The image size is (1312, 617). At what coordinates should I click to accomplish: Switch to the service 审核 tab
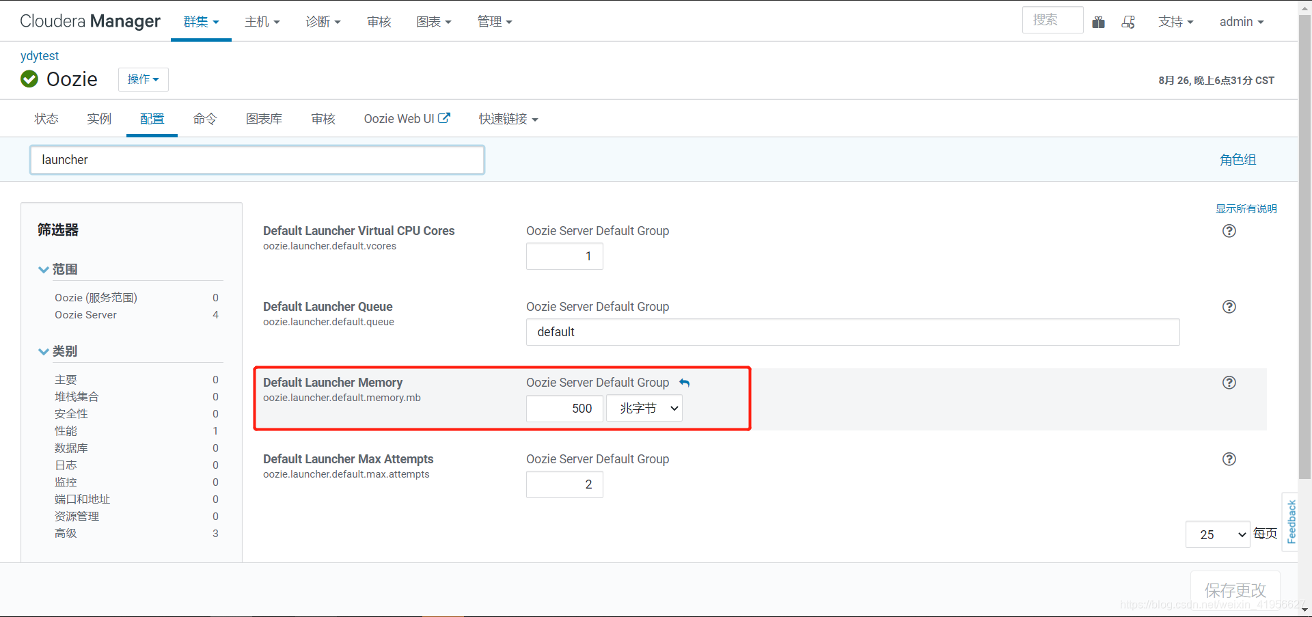pos(323,119)
